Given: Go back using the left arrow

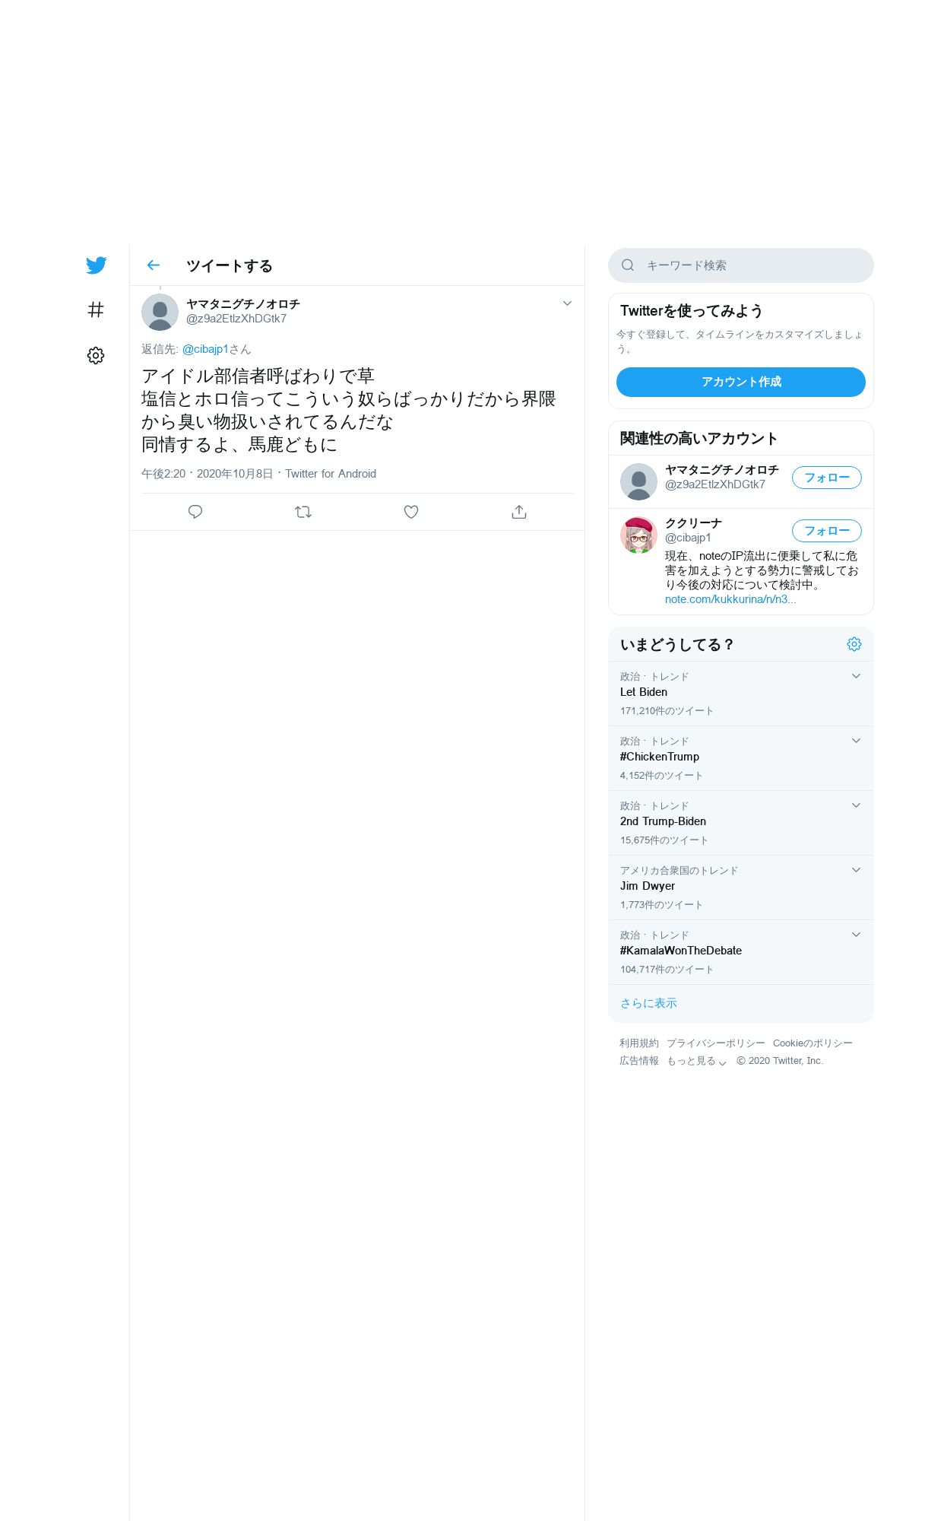Looking at the screenshot, I should click(154, 265).
